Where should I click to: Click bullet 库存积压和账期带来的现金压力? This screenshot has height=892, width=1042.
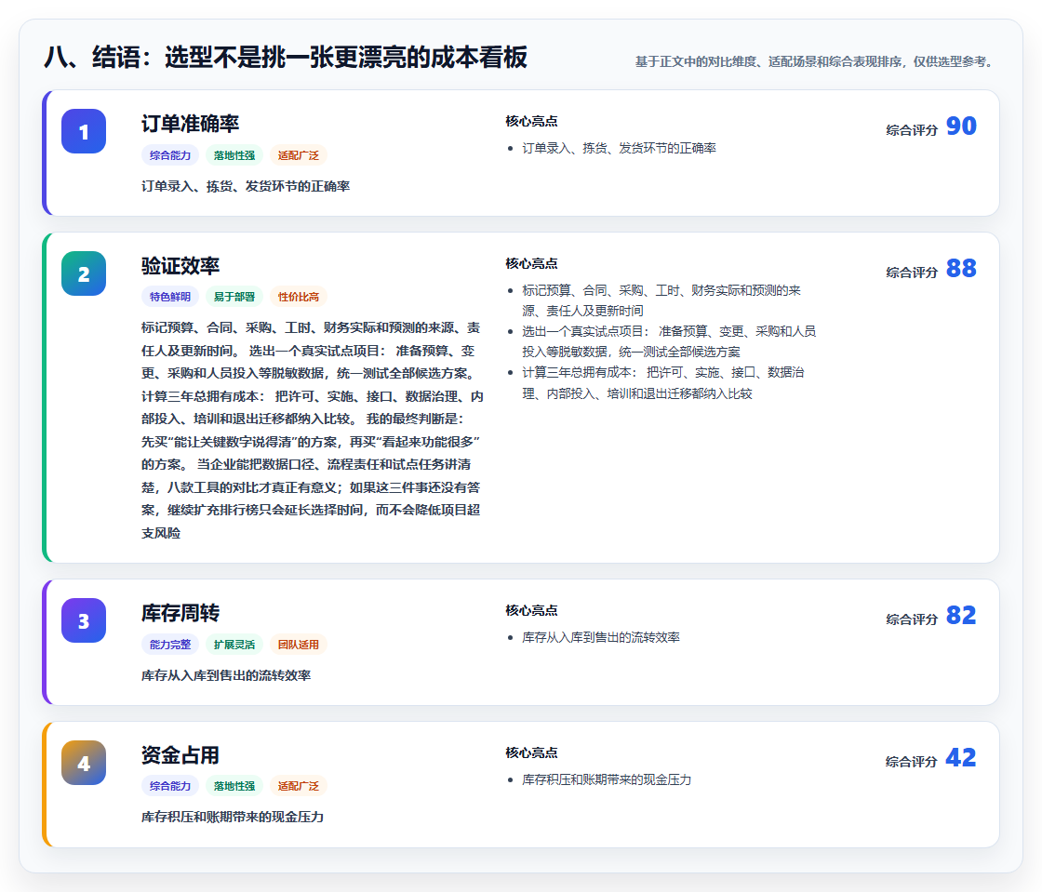[x=607, y=779]
